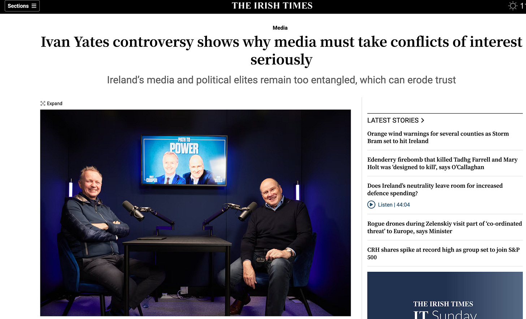The width and height of the screenshot is (526, 319).
Task: Click the IT Sunday promotional banner
Action: [445, 296]
